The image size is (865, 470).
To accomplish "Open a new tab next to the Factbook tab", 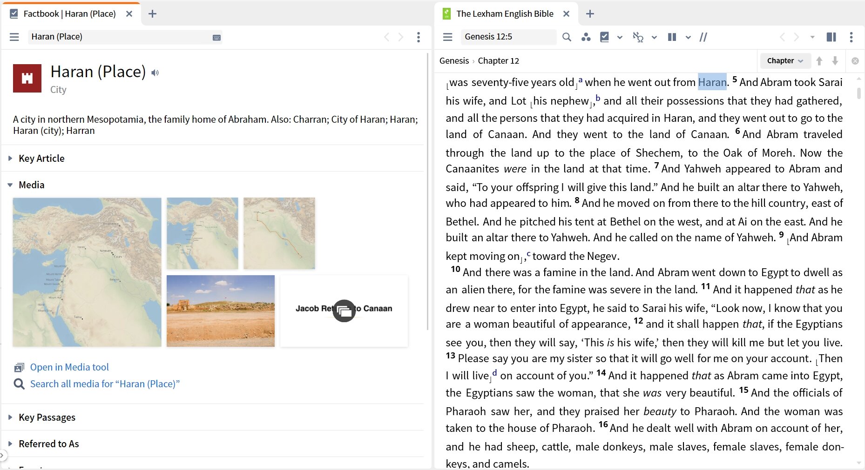I will coord(152,14).
